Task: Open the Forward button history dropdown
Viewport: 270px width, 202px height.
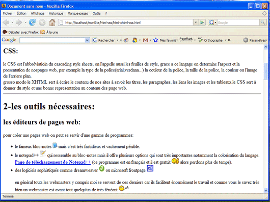Action: tap(25, 22)
